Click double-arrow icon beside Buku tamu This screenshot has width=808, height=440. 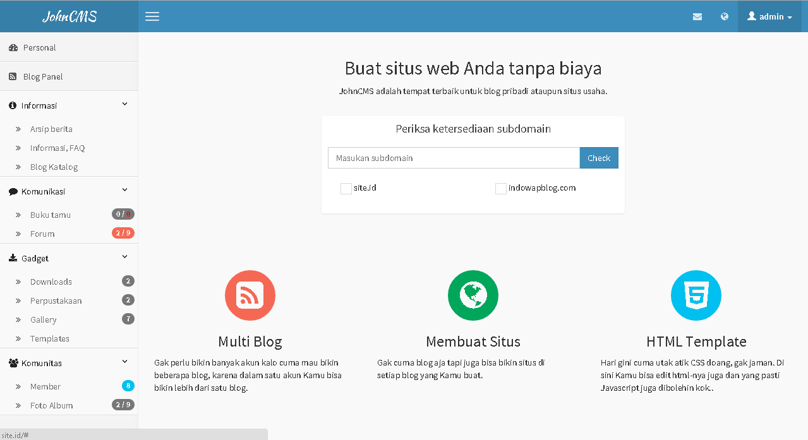click(18, 215)
